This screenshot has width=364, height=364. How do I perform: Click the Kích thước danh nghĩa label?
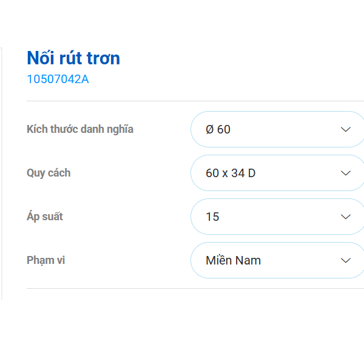(x=80, y=129)
